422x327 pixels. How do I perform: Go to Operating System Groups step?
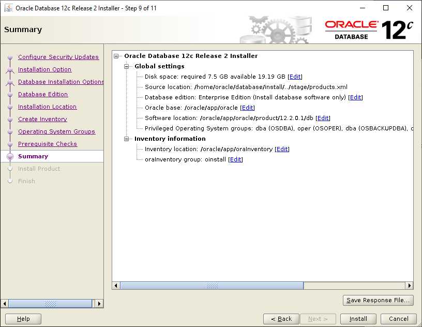56,131
